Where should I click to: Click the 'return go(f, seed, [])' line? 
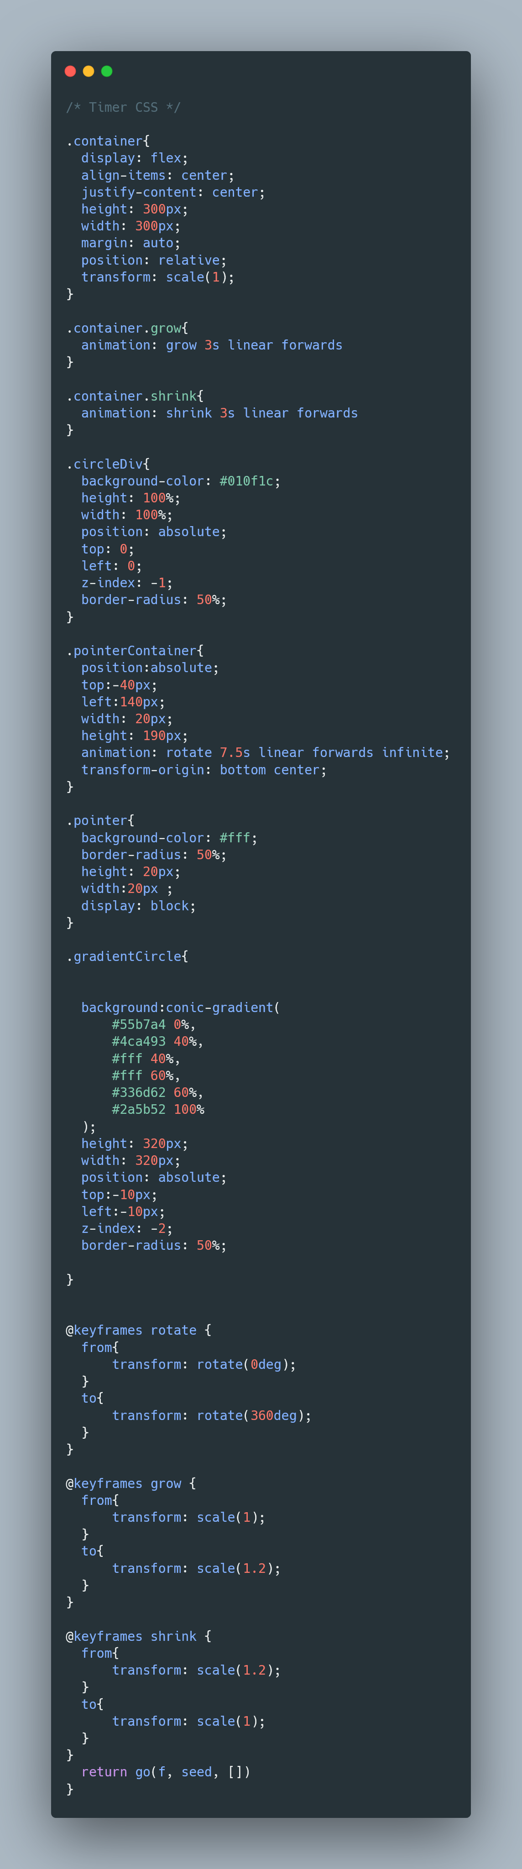(x=166, y=1772)
